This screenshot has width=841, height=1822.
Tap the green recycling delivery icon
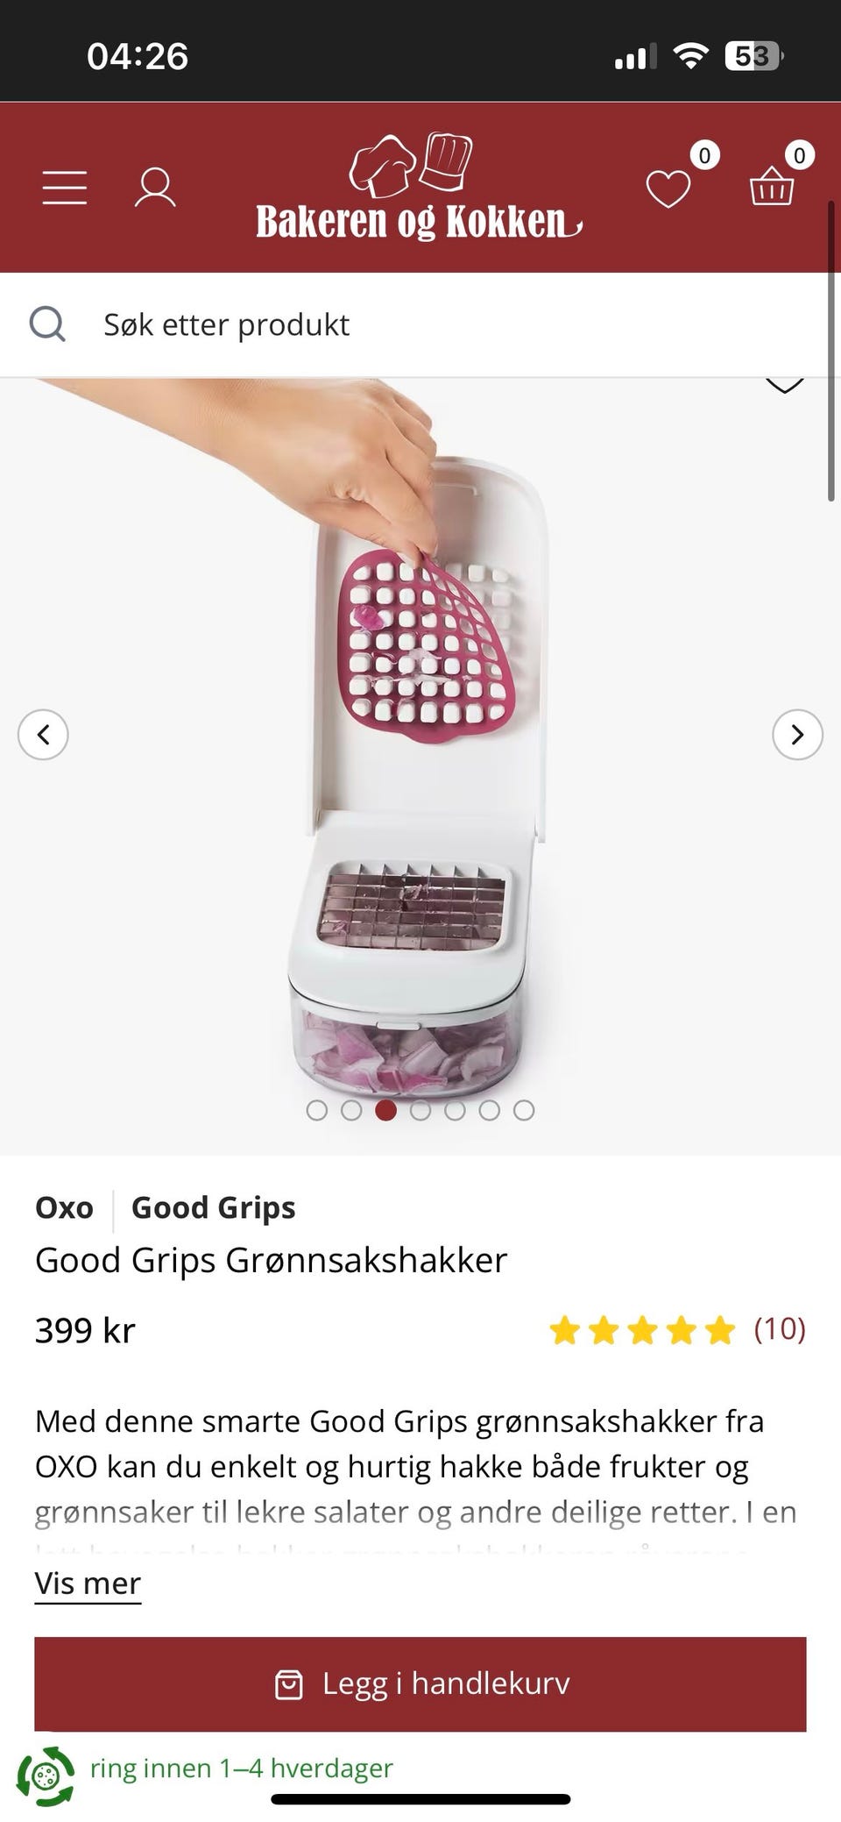pyautogui.click(x=46, y=1776)
